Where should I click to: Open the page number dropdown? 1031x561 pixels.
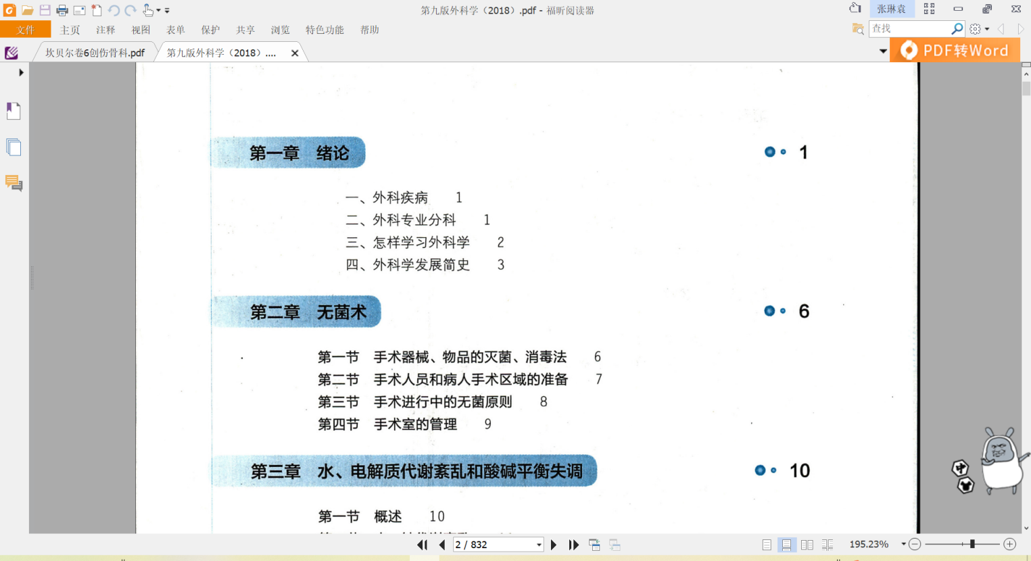tap(539, 545)
